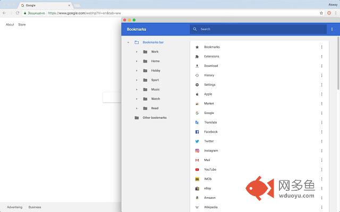Viewport: 340px width, 212px height.
Task: Select the Work folder in the tree
Action: point(151,52)
